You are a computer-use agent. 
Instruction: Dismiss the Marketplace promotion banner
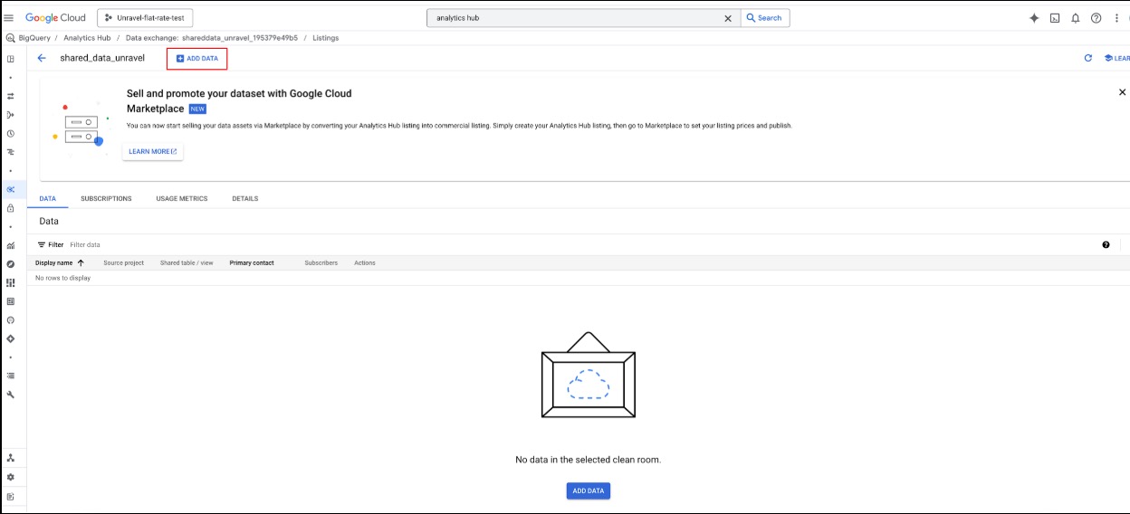[x=1122, y=92]
